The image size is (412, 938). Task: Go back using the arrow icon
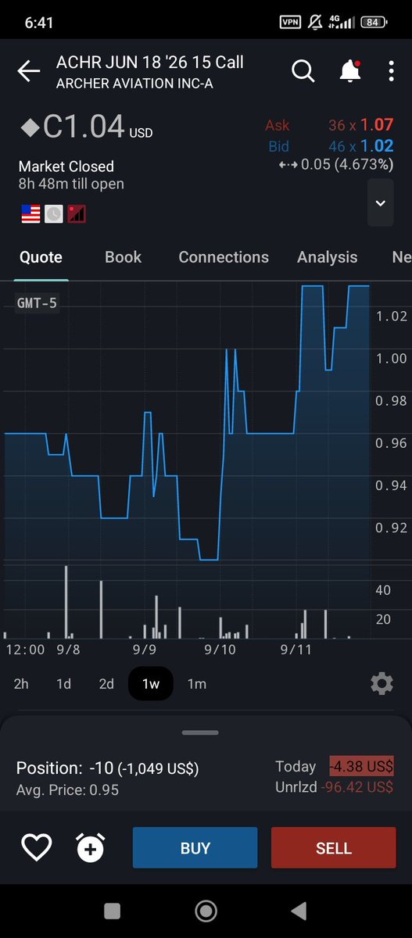(29, 72)
